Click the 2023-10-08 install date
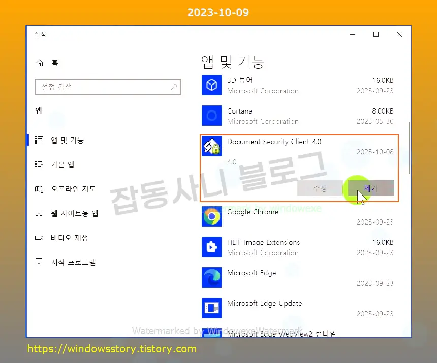 tap(375, 152)
